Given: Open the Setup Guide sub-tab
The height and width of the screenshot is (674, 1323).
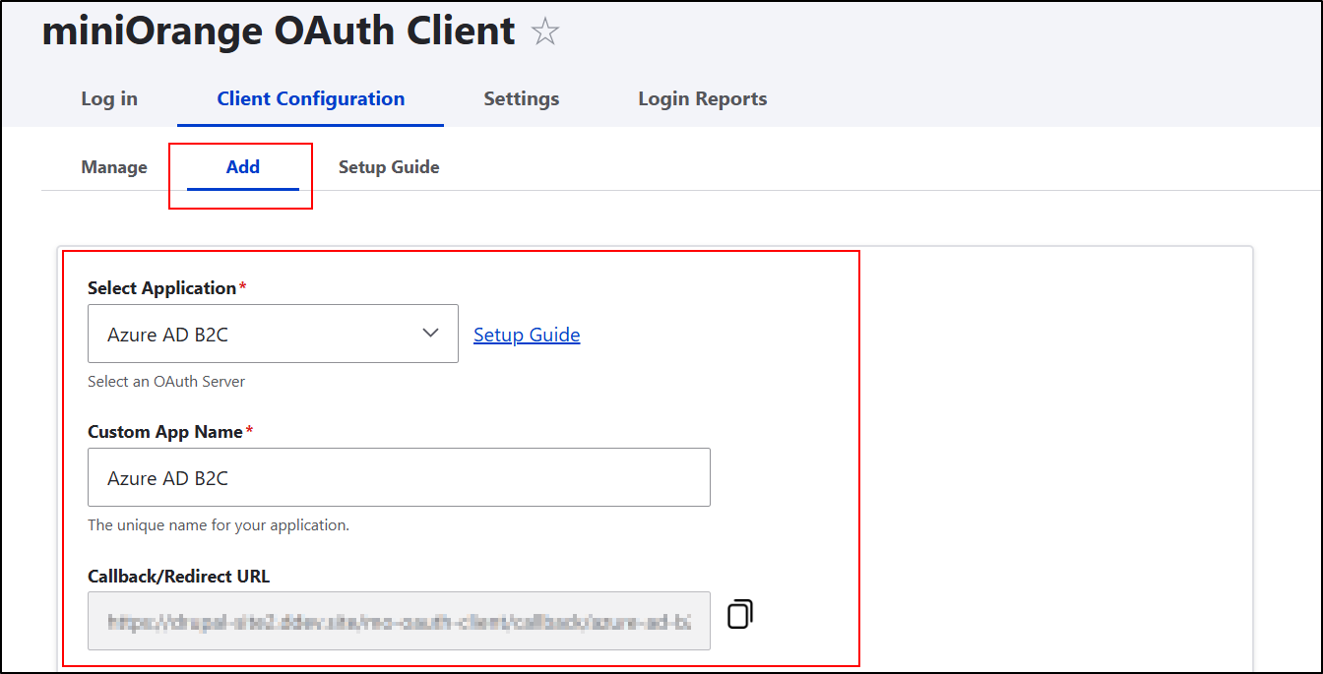Looking at the screenshot, I should tap(389, 167).
